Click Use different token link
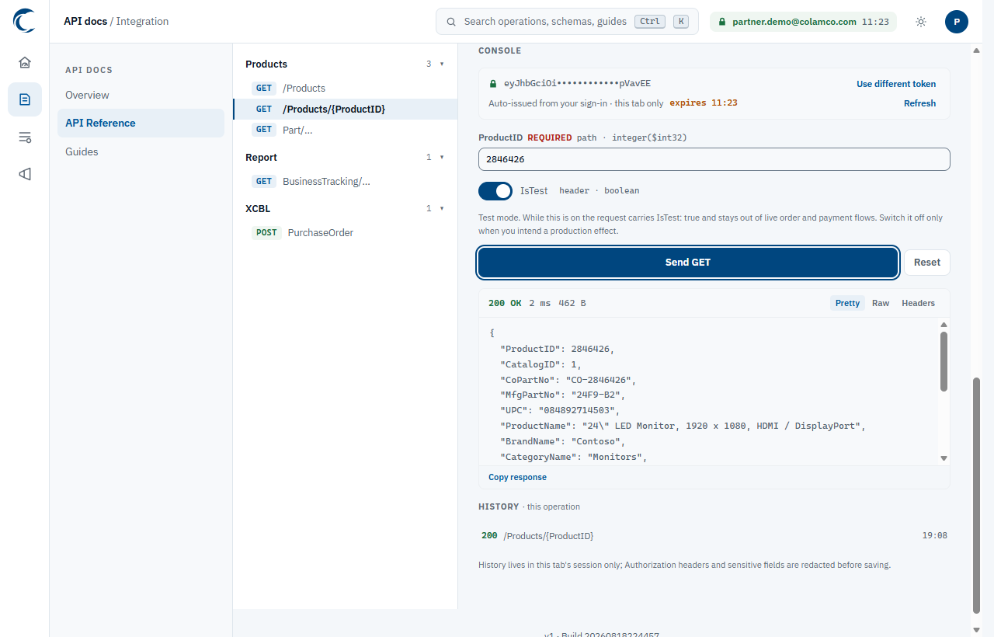This screenshot has width=994, height=637. tap(896, 84)
